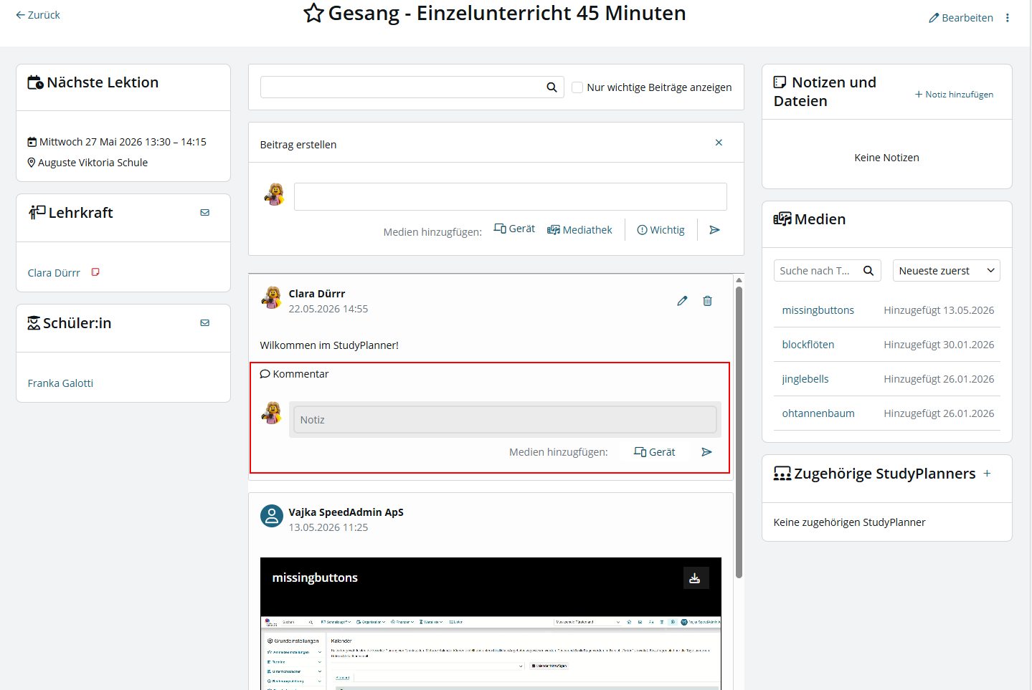Open the ohtannenbaum media entry
Viewport: 1032px width, 690px height.
[x=818, y=413]
